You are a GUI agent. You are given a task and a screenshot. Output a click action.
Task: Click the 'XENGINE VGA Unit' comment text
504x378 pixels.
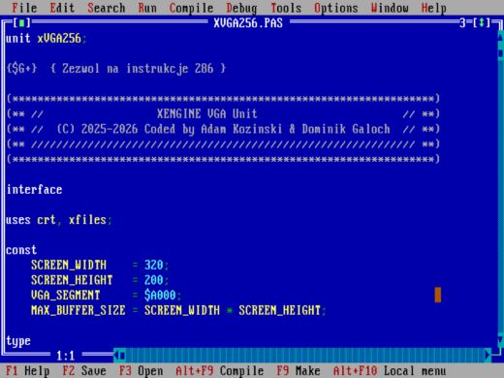[x=207, y=113]
